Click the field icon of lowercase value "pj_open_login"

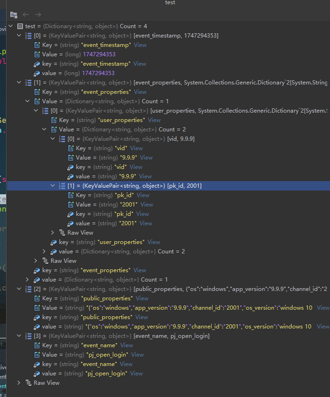tap(37, 374)
